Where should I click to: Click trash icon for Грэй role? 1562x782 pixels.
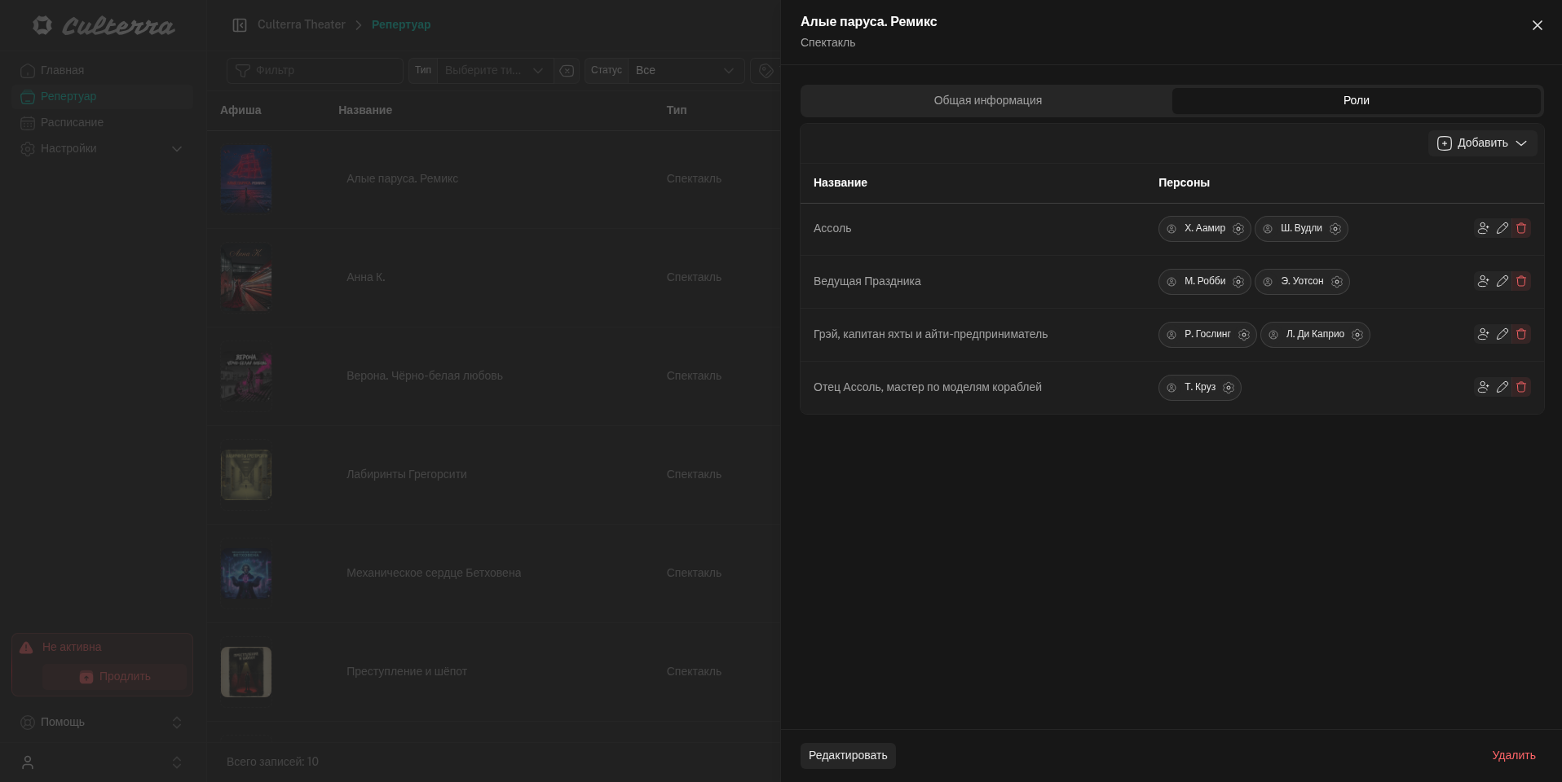[x=1521, y=334]
